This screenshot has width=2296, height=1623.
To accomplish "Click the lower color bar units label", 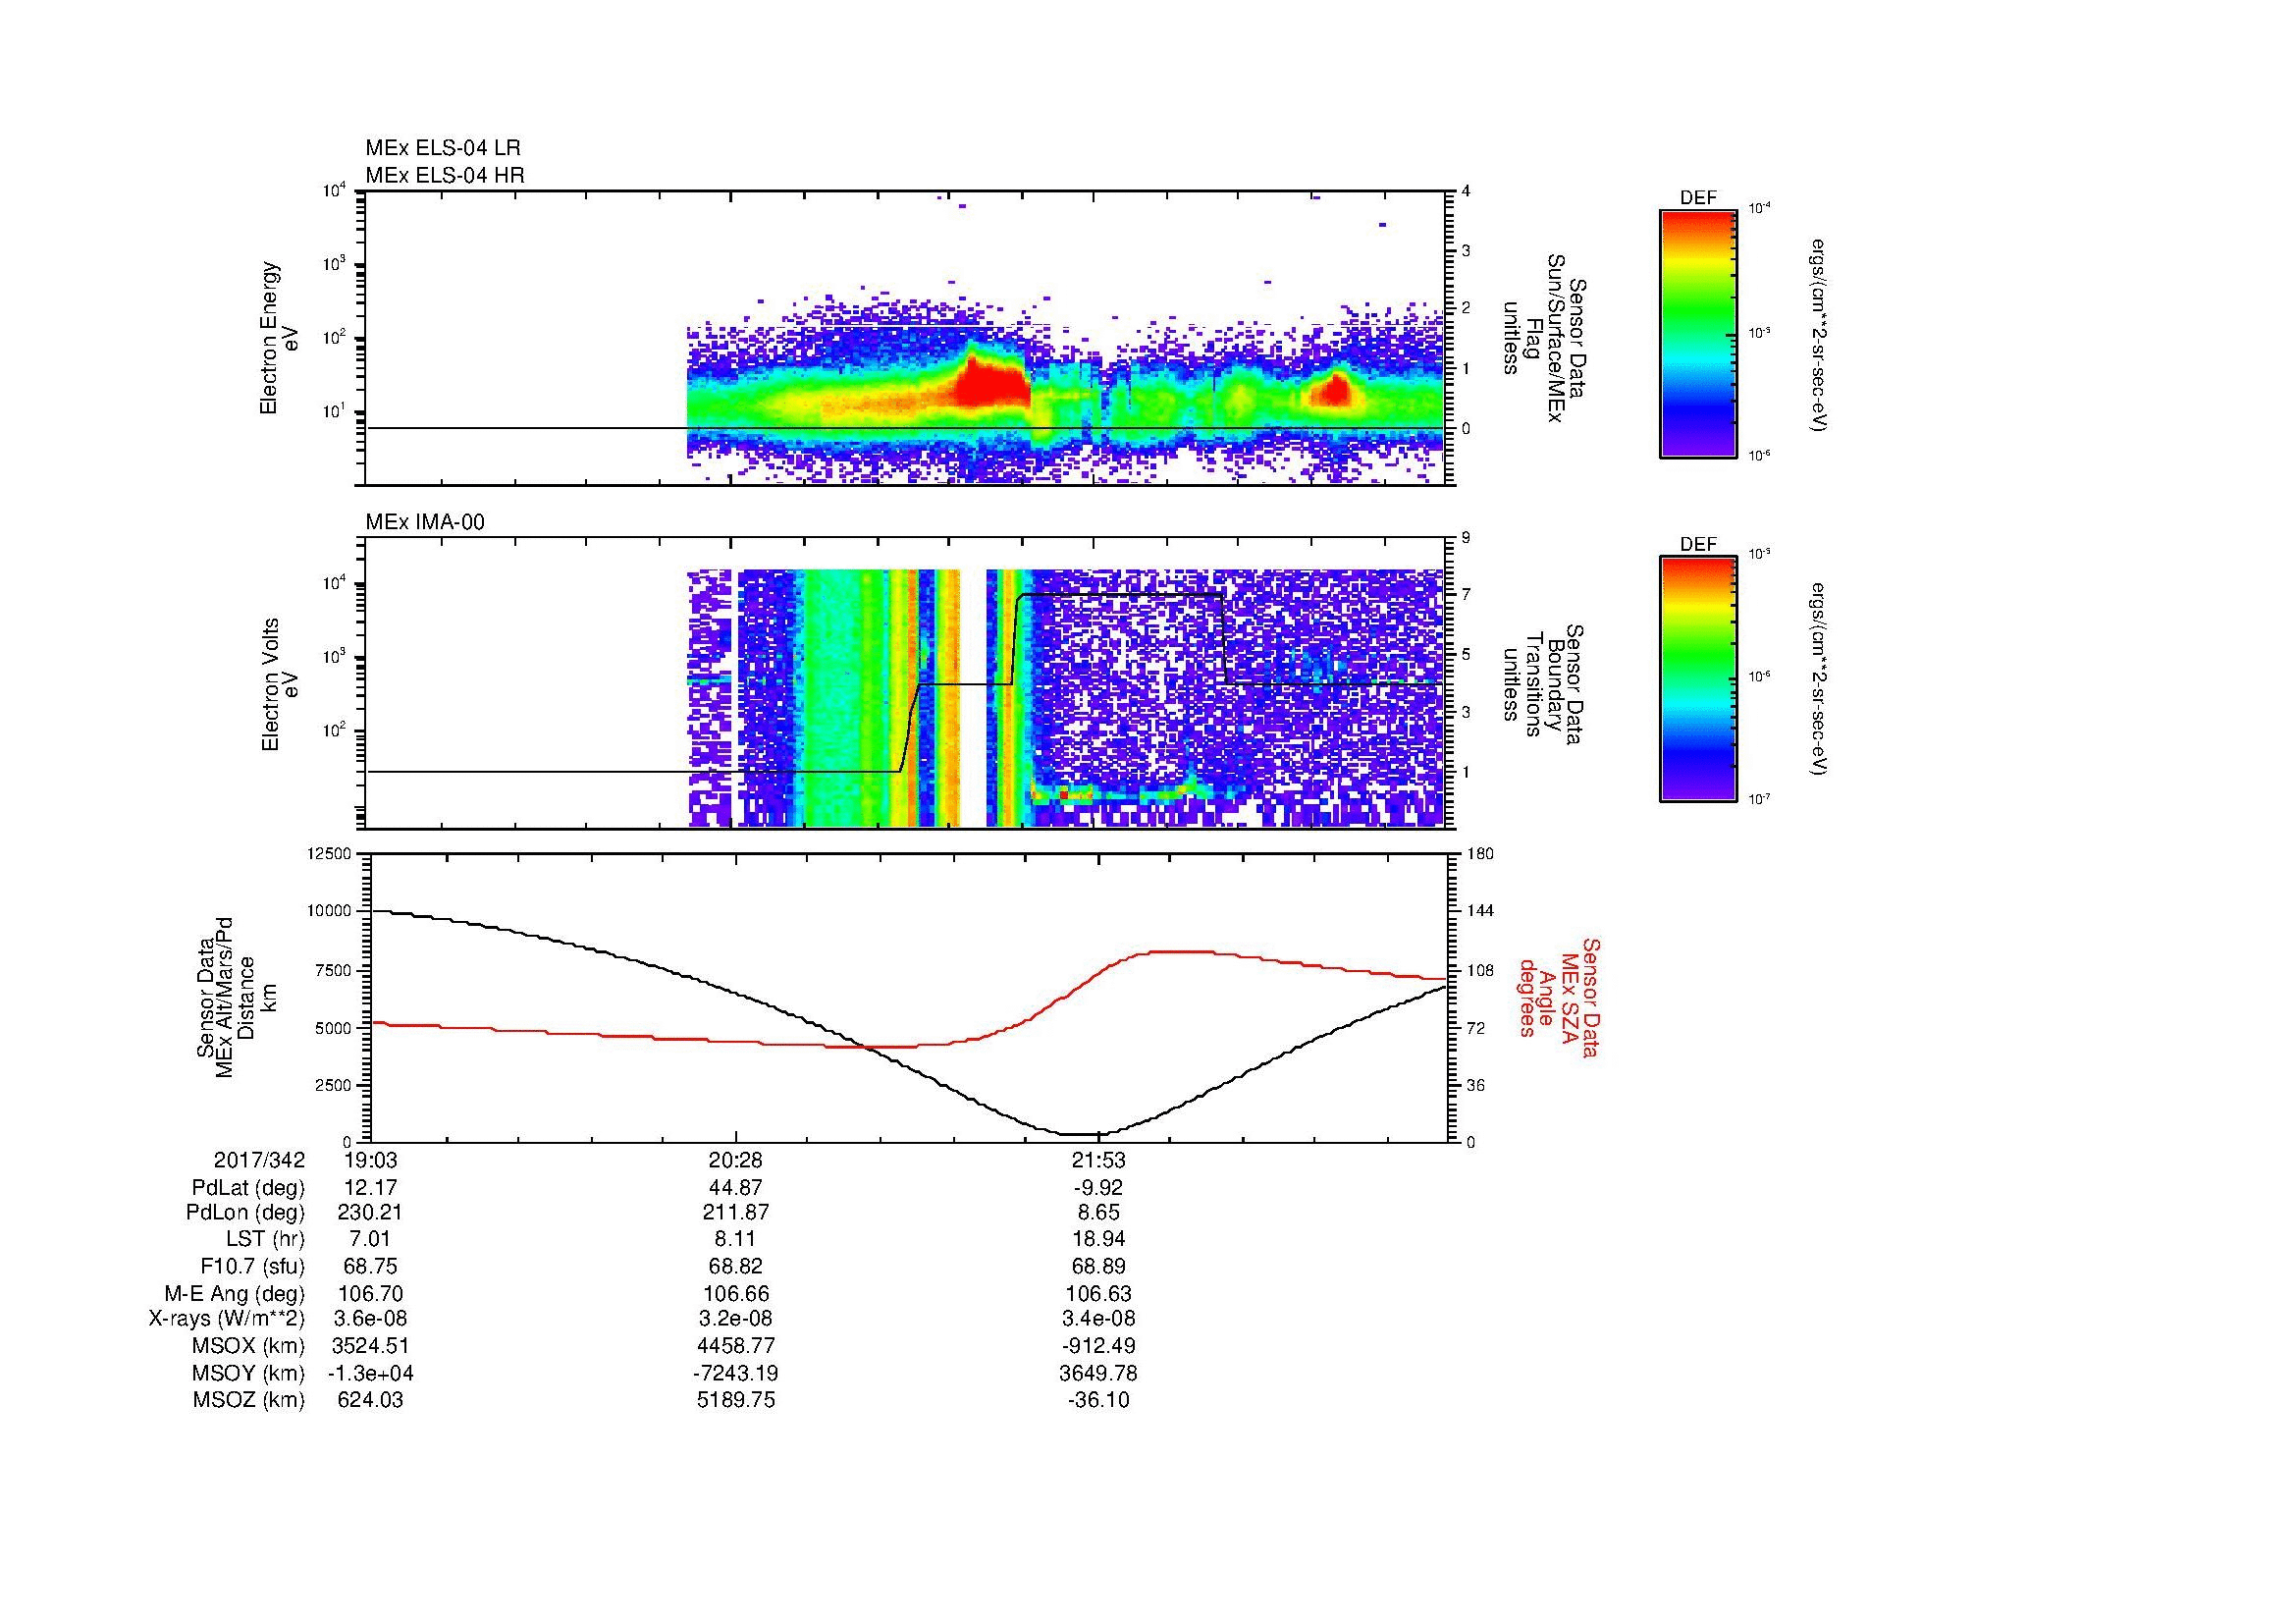I will point(1820,679).
